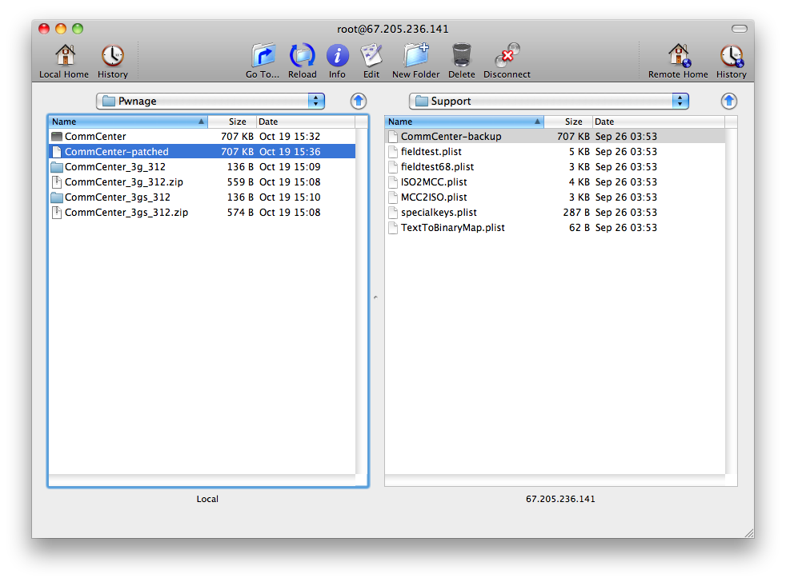Screen dimensions: 786x582
Task: Sort remote files by Date column
Action: click(x=658, y=122)
